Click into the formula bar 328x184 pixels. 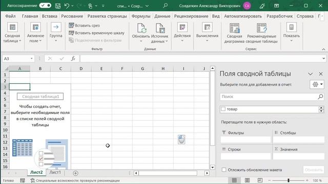pyautogui.click(x=201, y=59)
